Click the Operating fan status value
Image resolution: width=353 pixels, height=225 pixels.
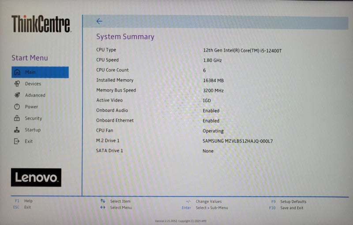coord(213,131)
